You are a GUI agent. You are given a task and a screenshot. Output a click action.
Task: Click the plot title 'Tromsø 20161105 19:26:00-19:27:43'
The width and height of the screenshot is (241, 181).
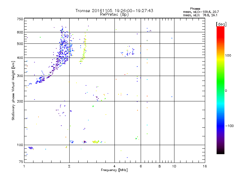point(114,11)
